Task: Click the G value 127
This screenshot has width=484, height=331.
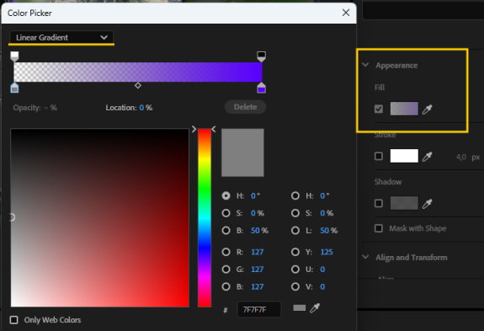Action: (257, 270)
